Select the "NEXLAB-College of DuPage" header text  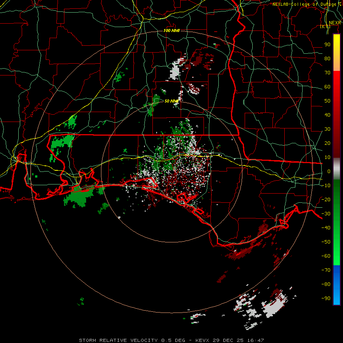click(x=304, y=4)
